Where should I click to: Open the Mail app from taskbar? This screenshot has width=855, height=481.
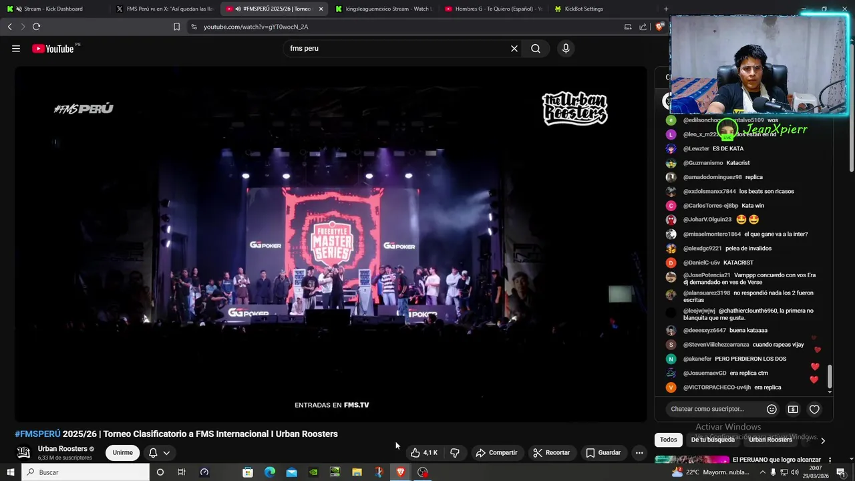coord(292,472)
